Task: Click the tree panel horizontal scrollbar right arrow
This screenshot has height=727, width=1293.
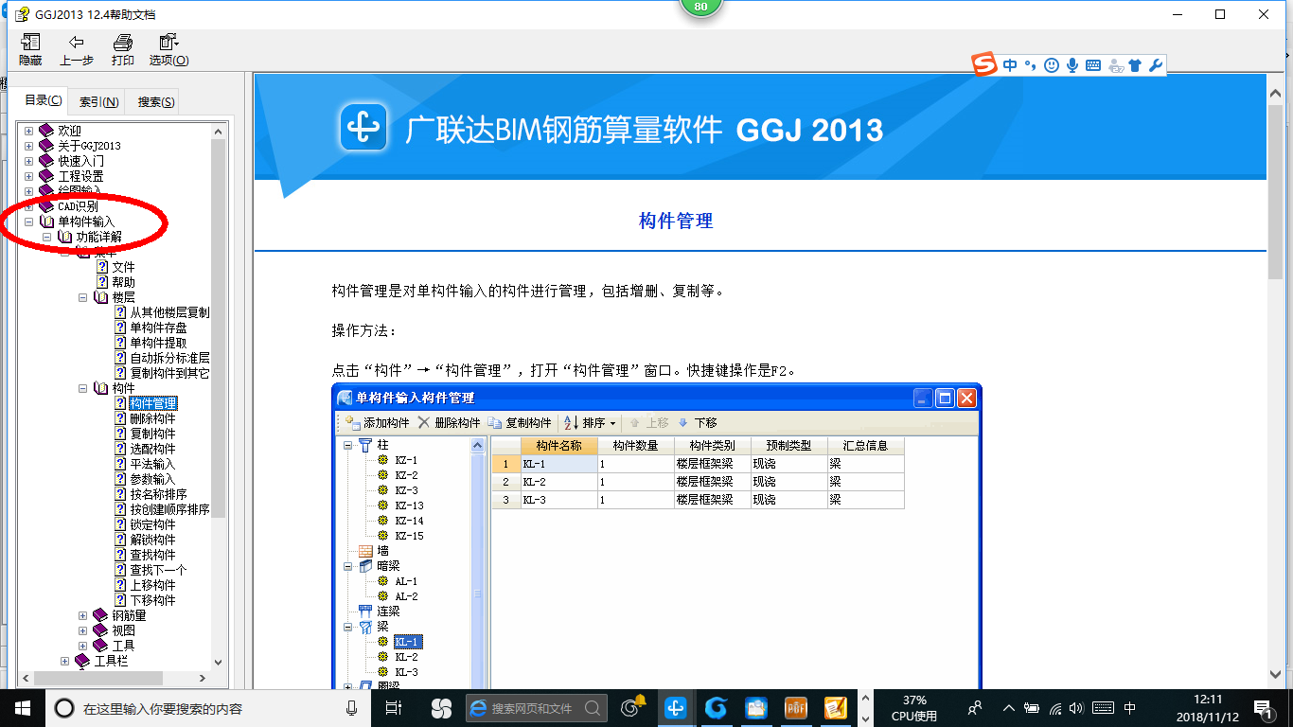Action: click(203, 679)
